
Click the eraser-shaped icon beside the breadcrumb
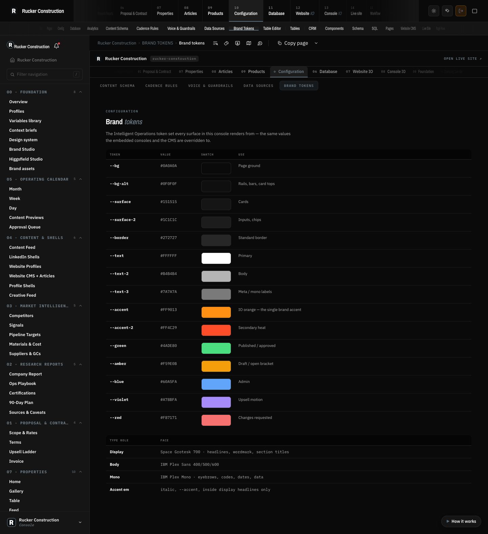pos(226,43)
